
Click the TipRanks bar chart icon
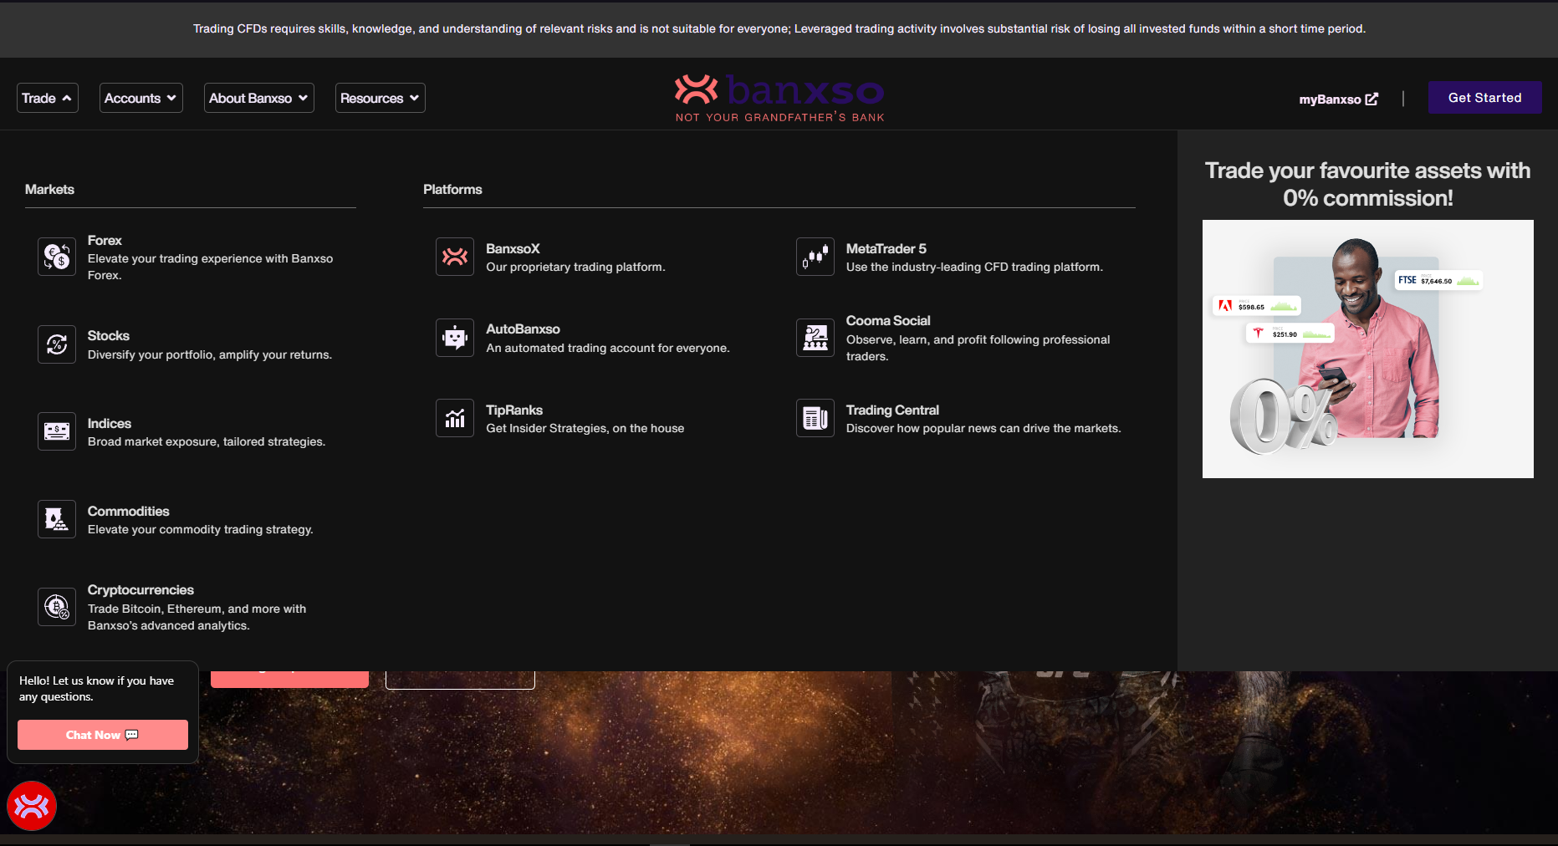pyautogui.click(x=455, y=418)
